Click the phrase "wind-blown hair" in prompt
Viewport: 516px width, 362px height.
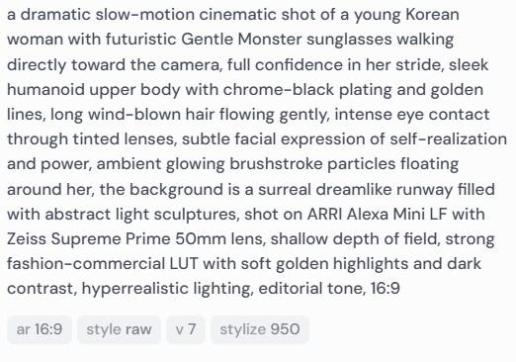tap(151, 115)
